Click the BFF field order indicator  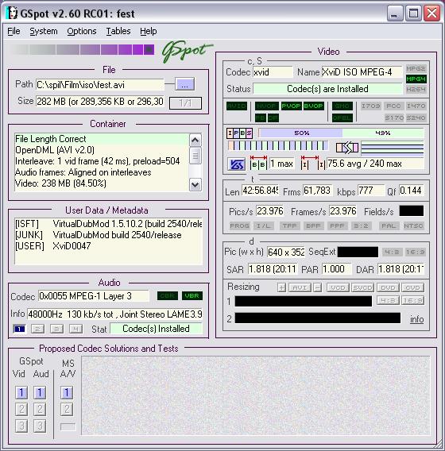(313, 225)
